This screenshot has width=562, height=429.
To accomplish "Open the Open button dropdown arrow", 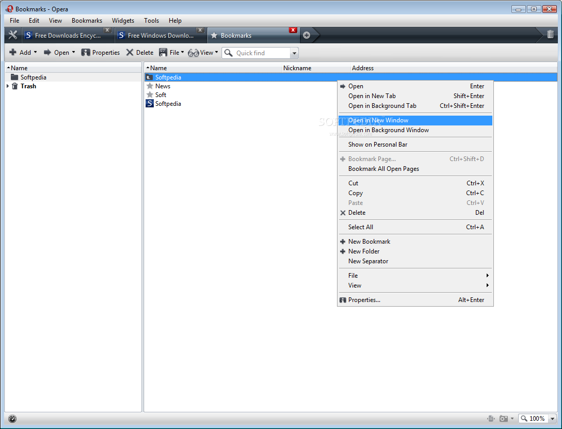I will [73, 52].
